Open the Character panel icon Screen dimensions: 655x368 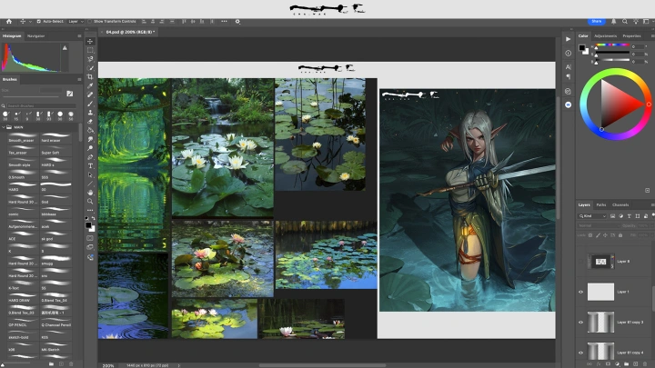pyautogui.click(x=568, y=66)
